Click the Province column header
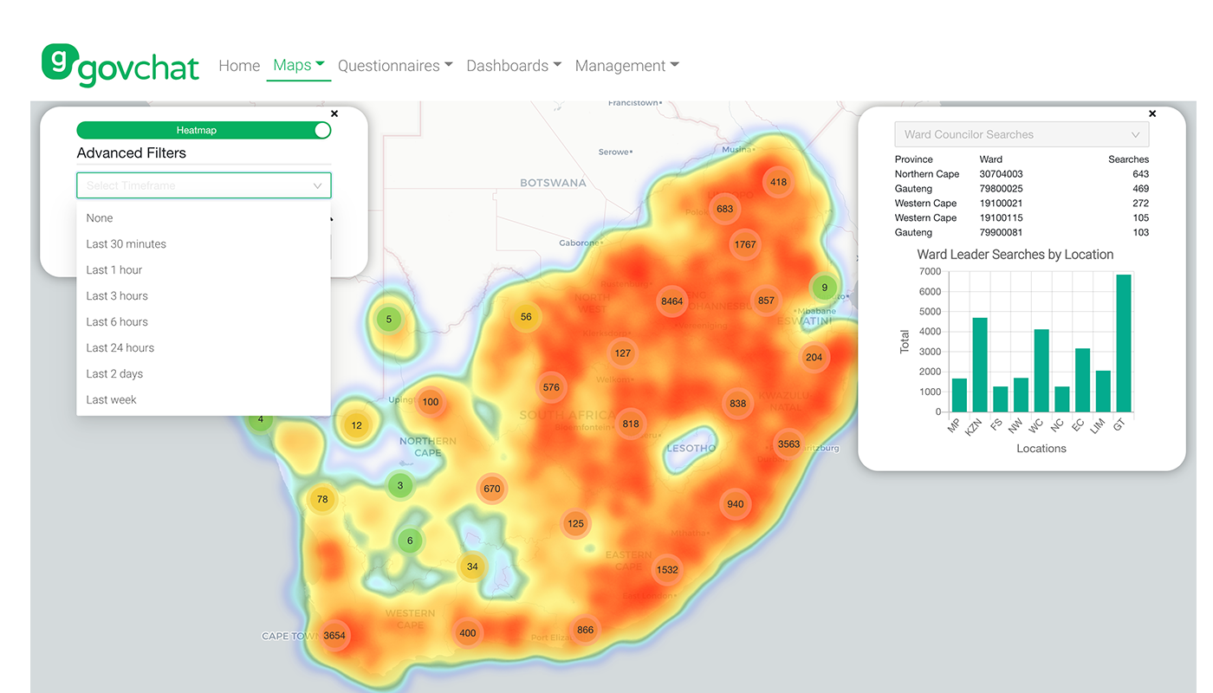Image resolution: width=1213 pixels, height=693 pixels. coord(914,159)
